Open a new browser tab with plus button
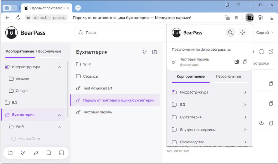The height and width of the screenshot is (164, 278). coord(78,8)
